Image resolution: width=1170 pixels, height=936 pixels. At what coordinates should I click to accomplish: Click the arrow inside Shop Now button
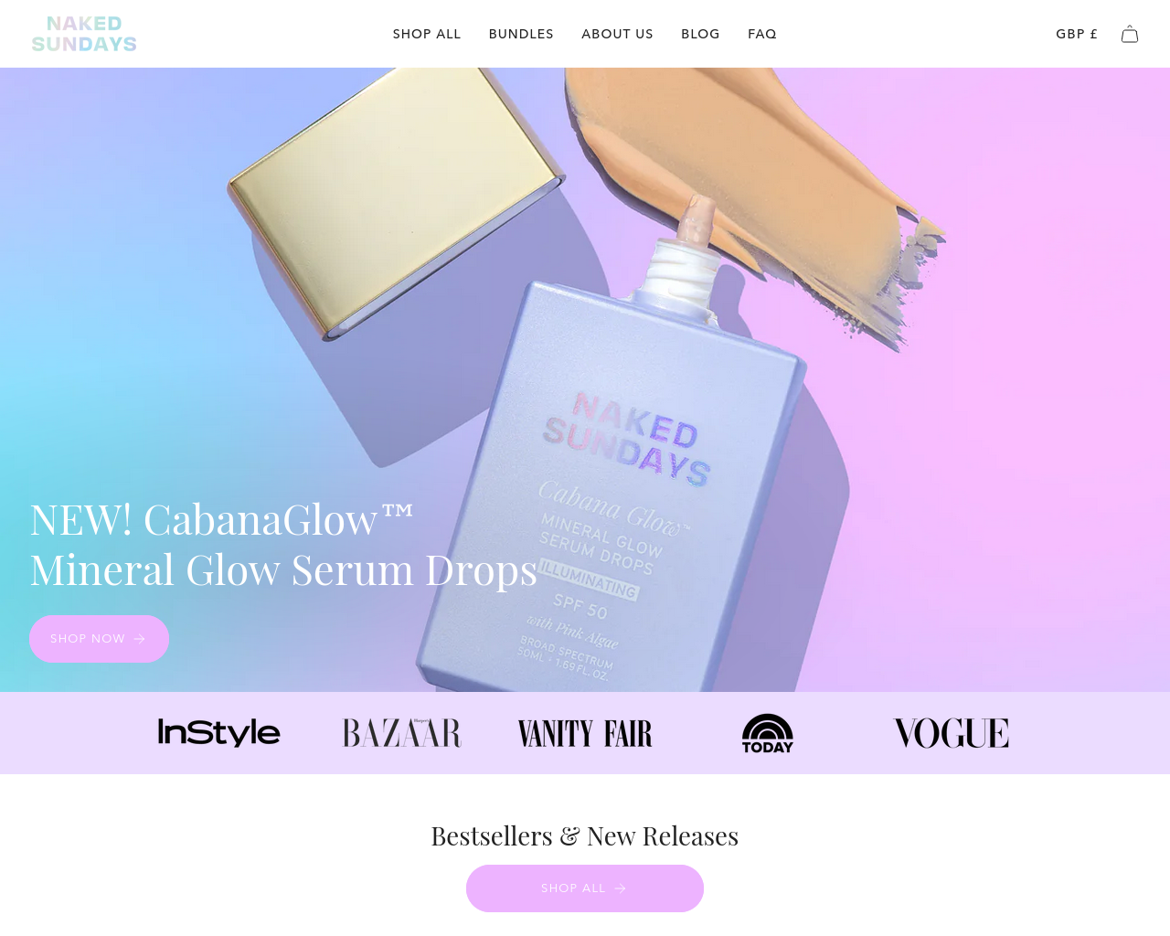(139, 639)
